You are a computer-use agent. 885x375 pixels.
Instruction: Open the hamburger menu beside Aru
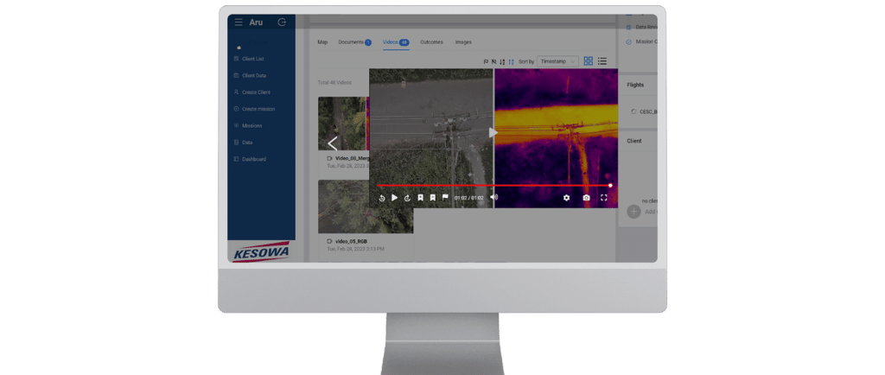pyautogui.click(x=239, y=22)
